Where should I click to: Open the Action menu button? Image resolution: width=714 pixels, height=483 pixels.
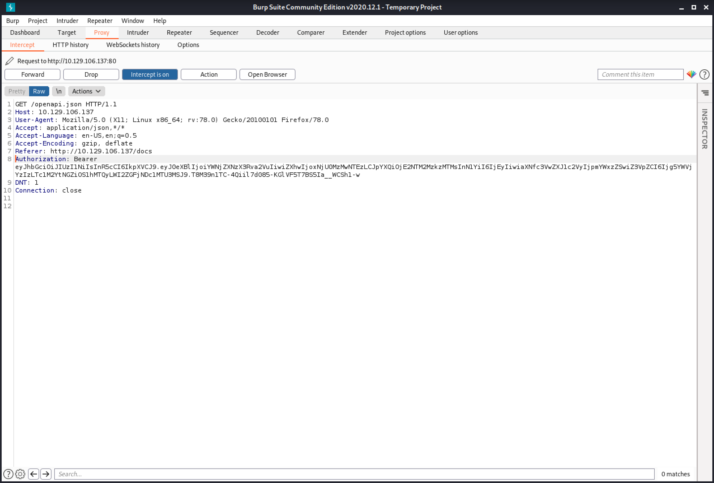(x=209, y=74)
